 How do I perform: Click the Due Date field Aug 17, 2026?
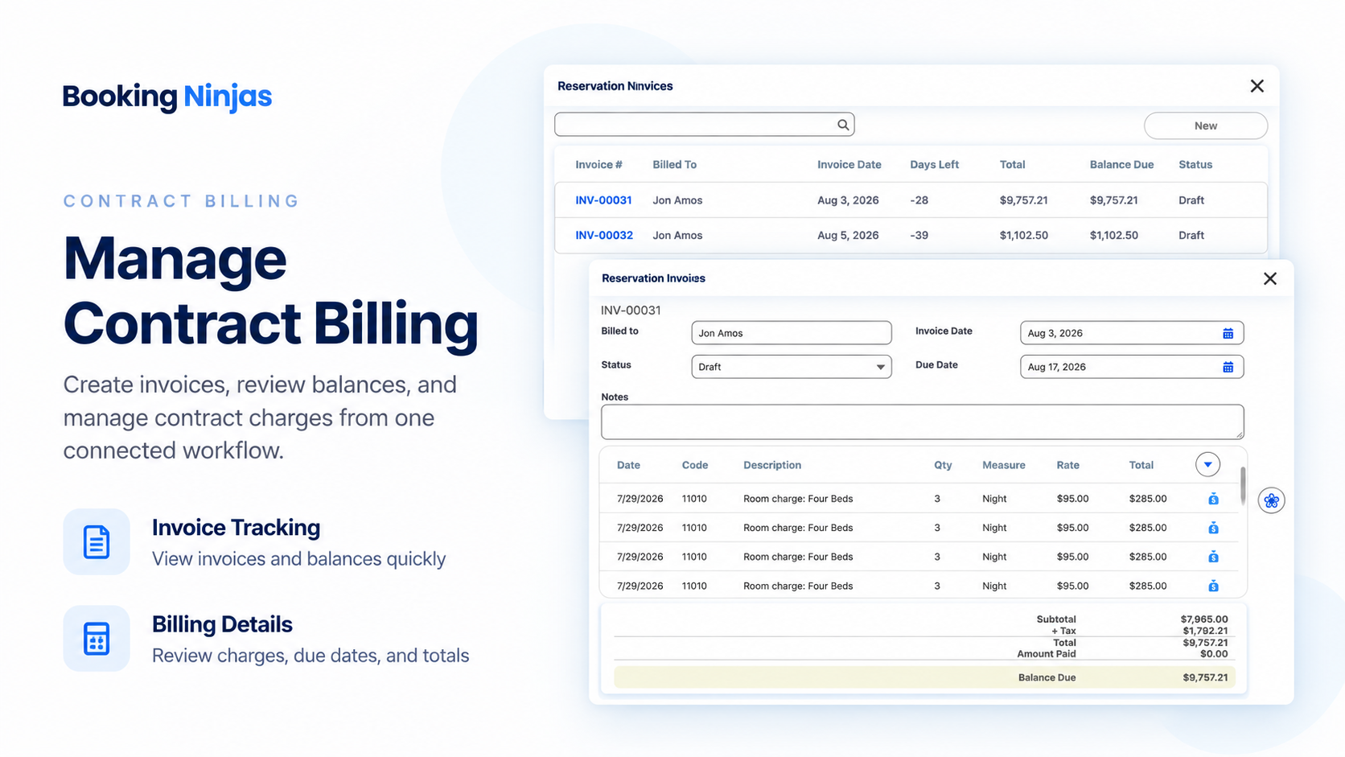point(1131,367)
